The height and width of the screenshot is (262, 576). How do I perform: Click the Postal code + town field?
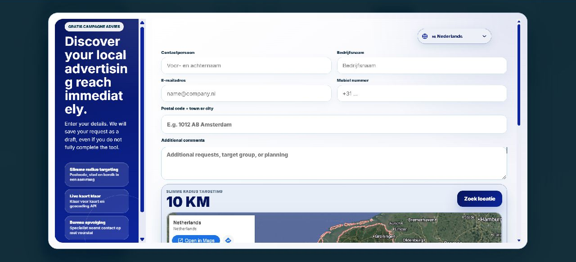pos(334,124)
